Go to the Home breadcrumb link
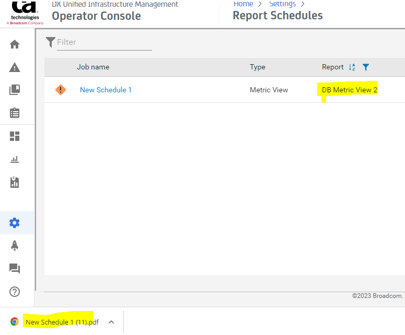The height and width of the screenshot is (335, 405). 244,4
